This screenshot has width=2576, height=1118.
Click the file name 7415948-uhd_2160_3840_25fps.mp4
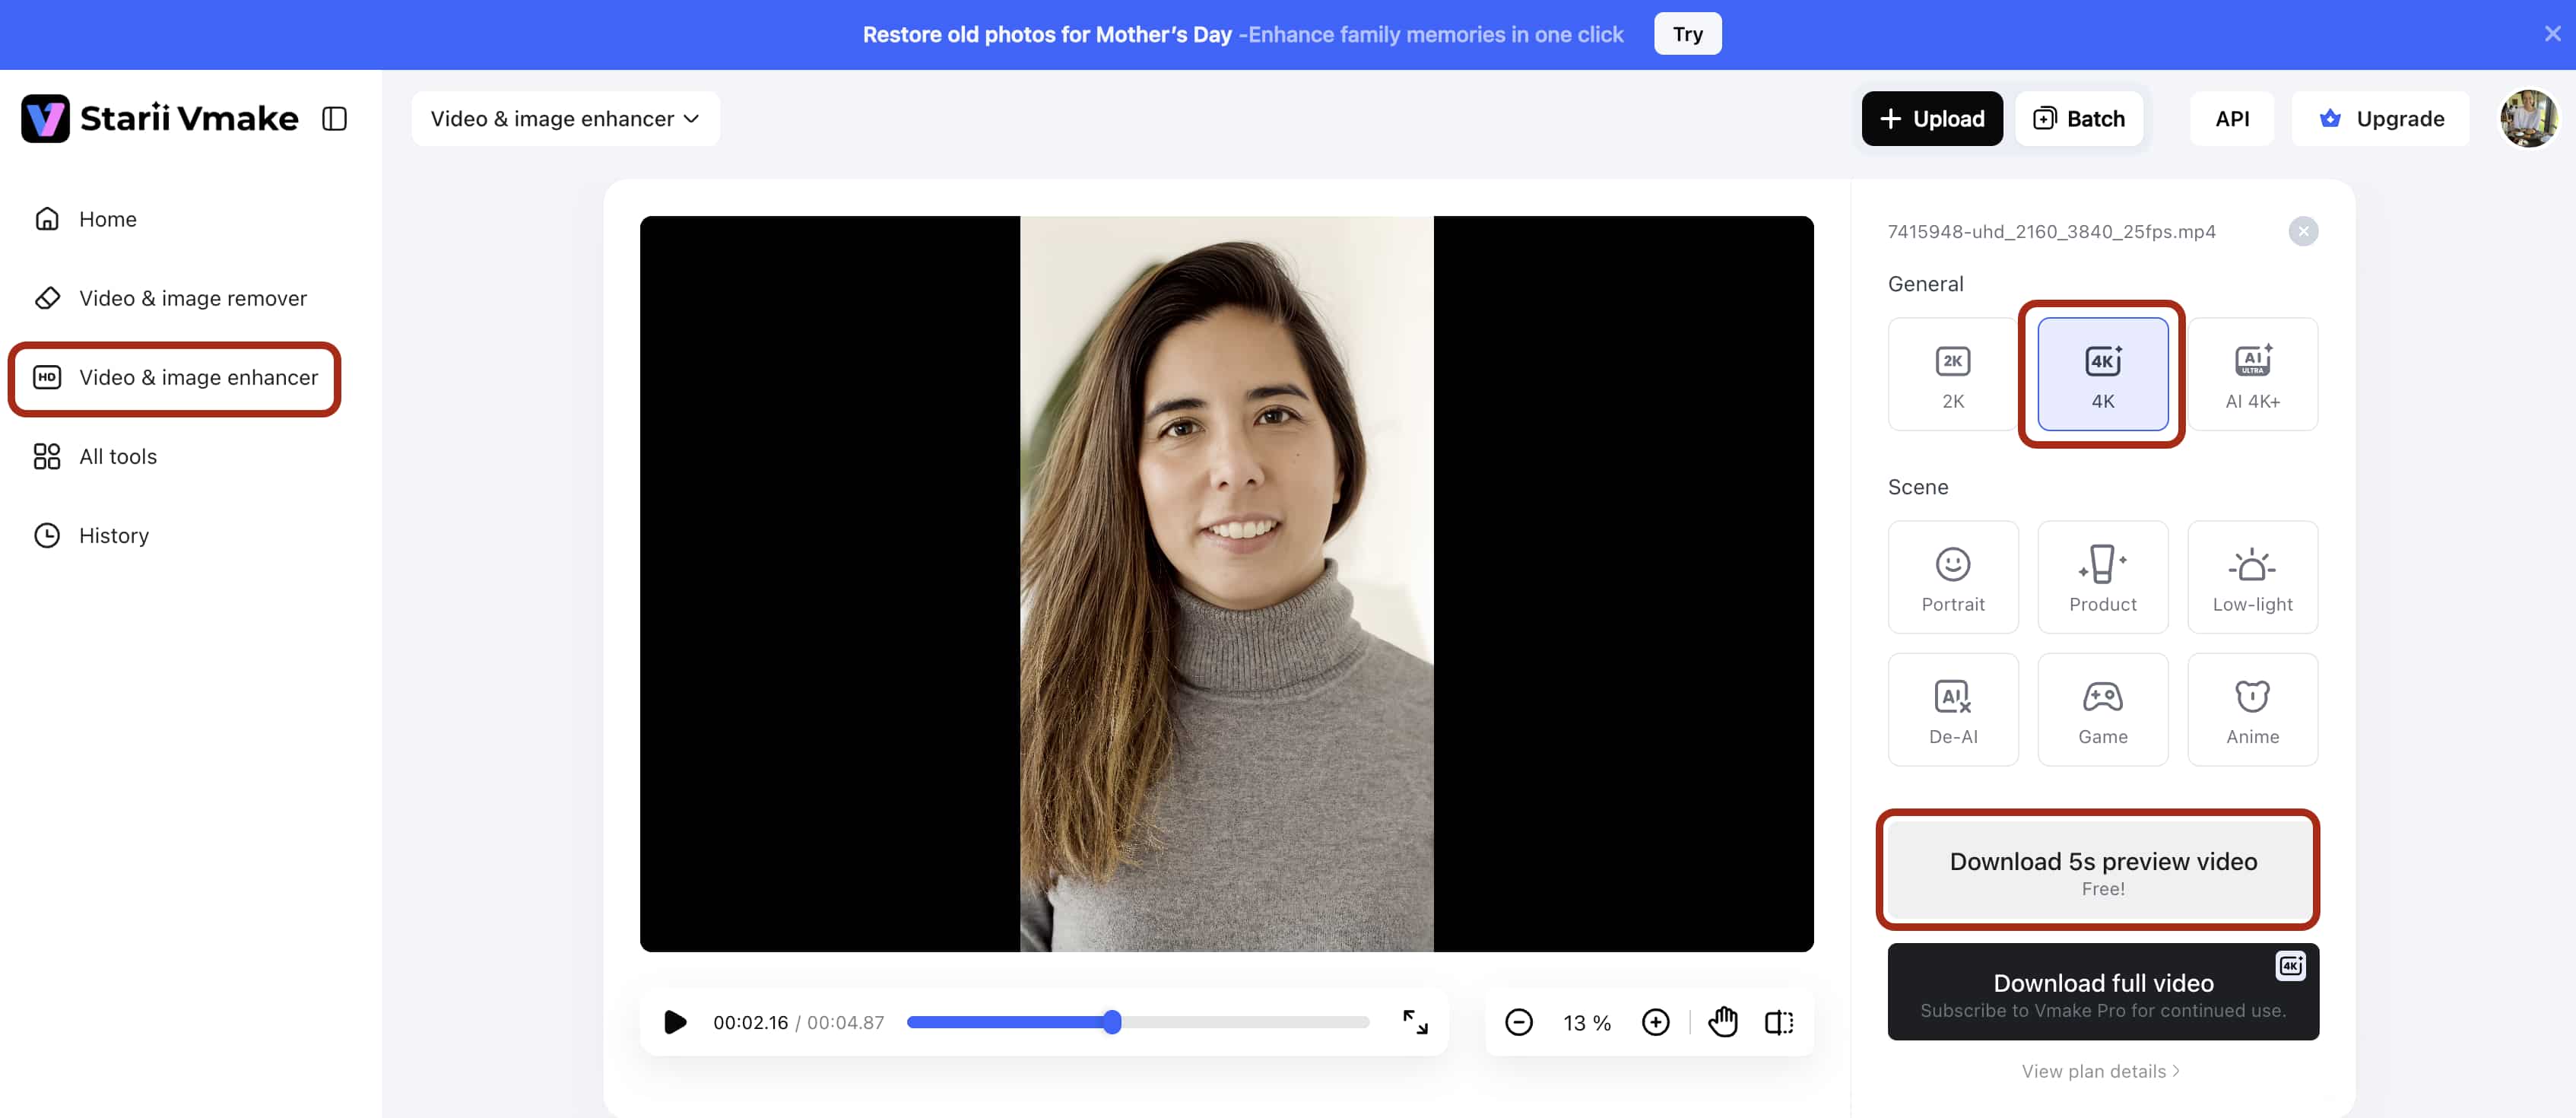2051,232
